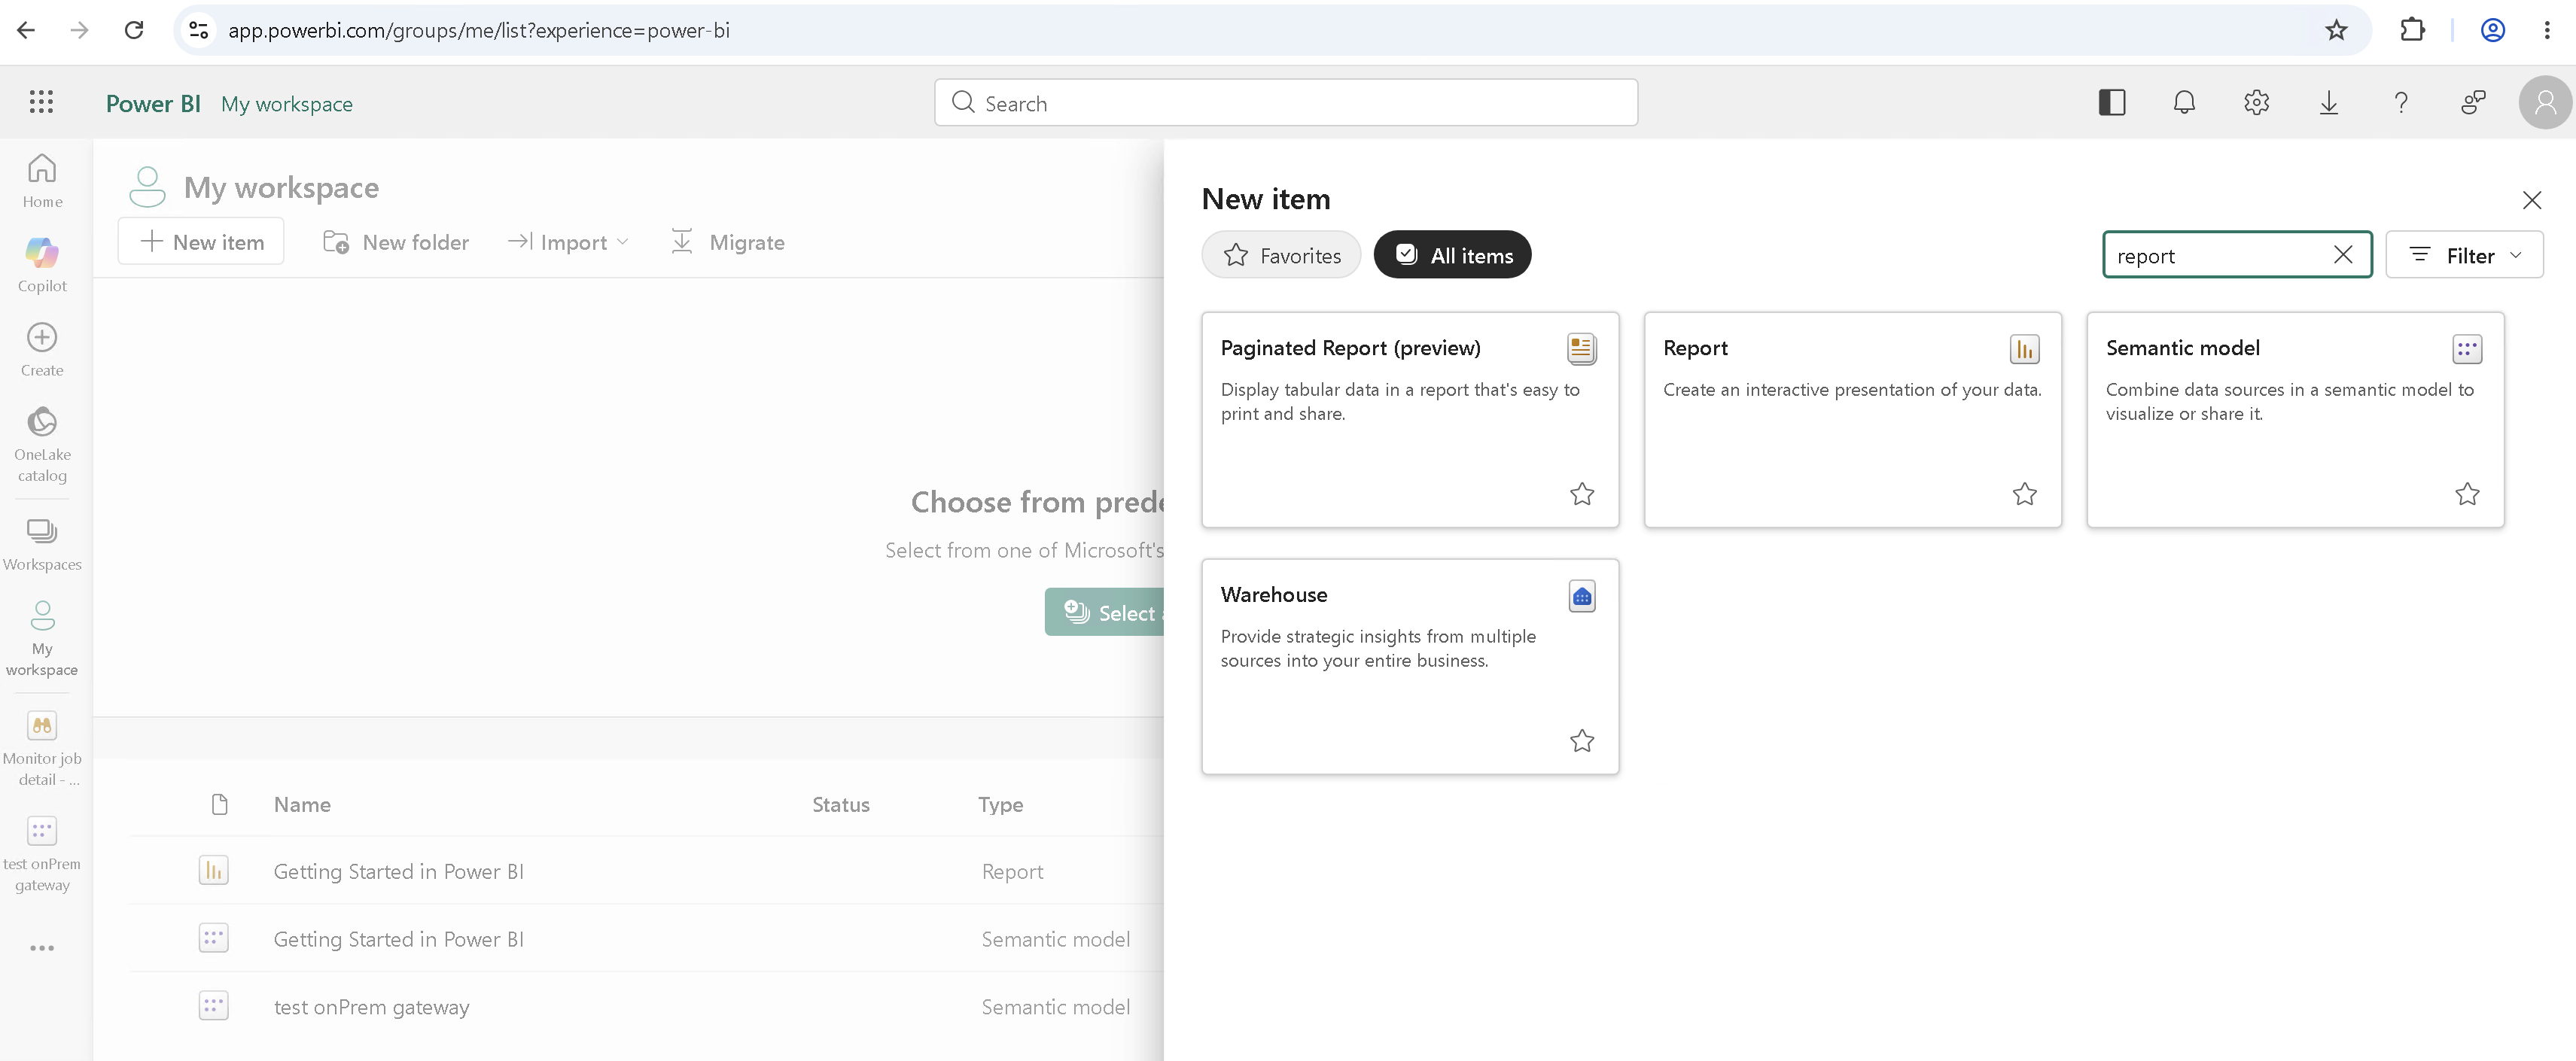Expand the Import dropdown
Screen dimensions: 2576x1061
click(x=568, y=242)
